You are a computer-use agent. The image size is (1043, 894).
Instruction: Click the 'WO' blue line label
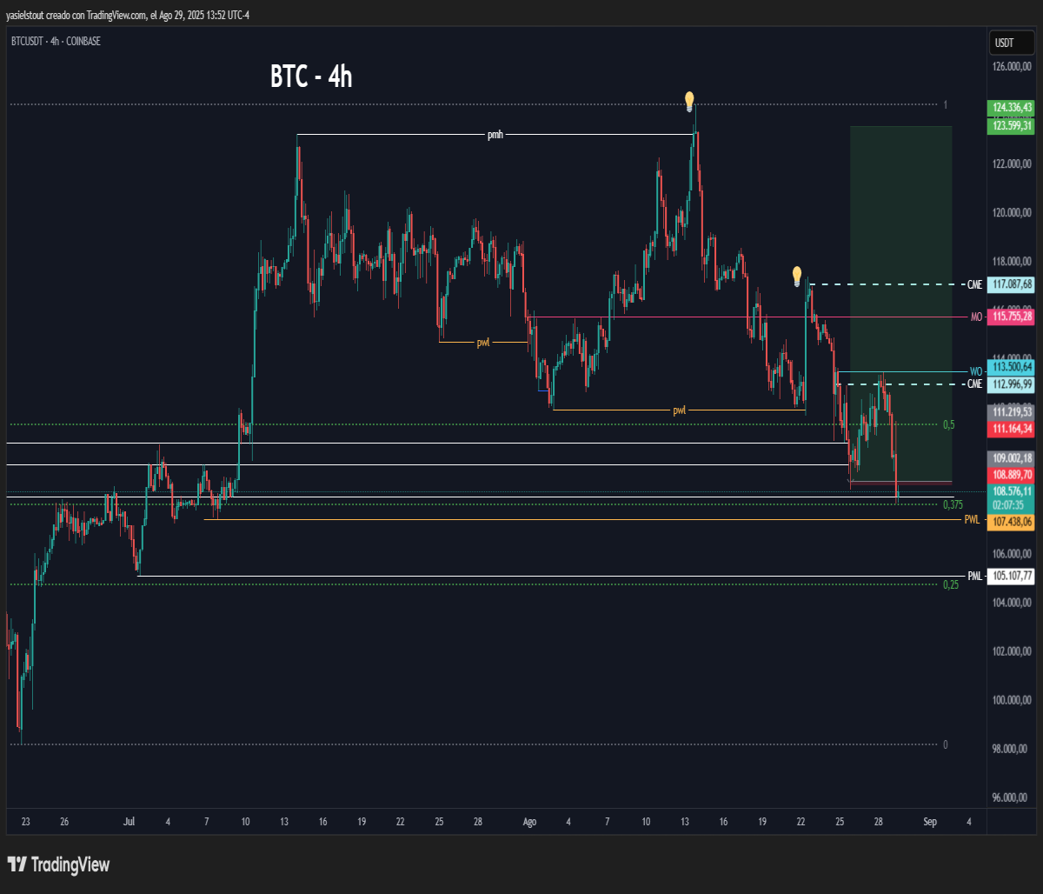coord(976,371)
